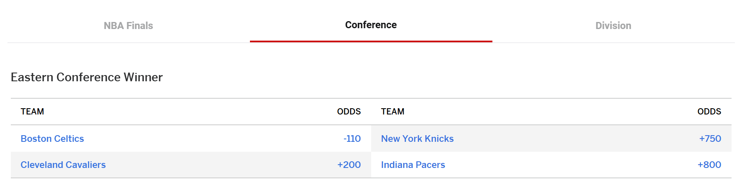Open the New York Knicks link
Viewport: 744px width, 192px height.
point(417,139)
